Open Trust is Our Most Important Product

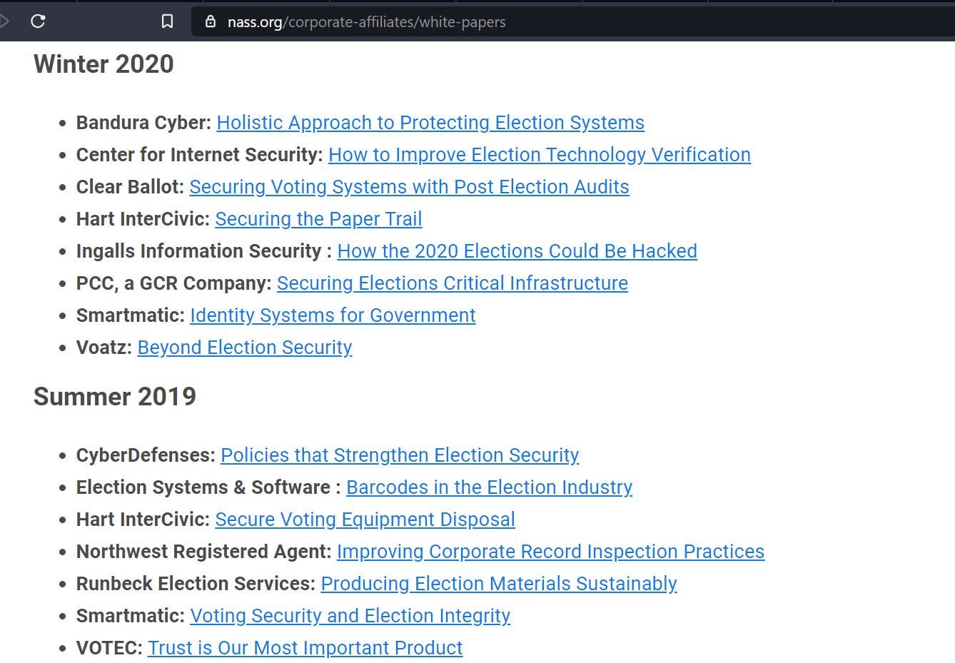[305, 648]
